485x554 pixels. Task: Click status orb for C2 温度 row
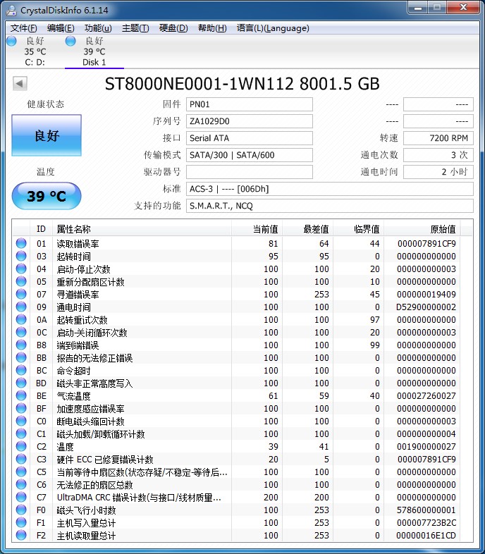(21, 447)
